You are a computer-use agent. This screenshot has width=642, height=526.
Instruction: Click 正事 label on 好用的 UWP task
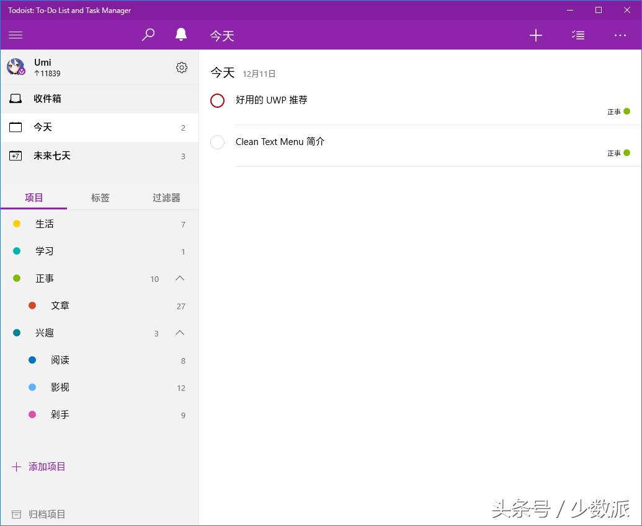613,112
